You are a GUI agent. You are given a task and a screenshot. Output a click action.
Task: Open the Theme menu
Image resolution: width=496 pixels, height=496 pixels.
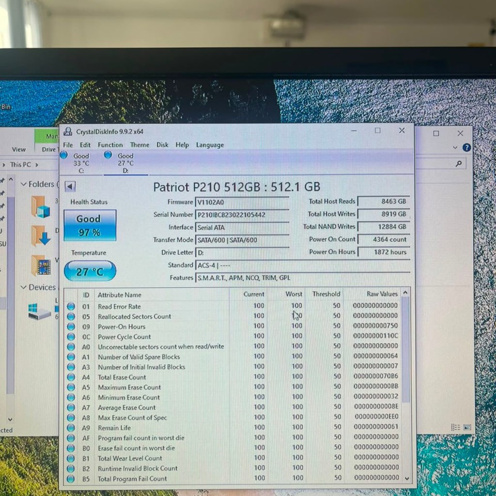pyautogui.click(x=139, y=145)
